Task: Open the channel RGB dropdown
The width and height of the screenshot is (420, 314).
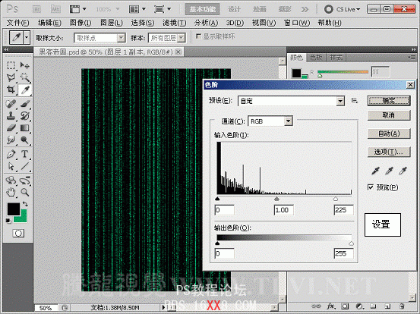Action: click(x=288, y=121)
